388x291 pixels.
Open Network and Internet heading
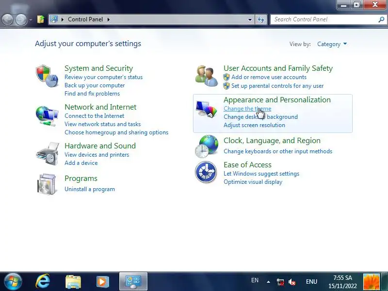click(100, 107)
